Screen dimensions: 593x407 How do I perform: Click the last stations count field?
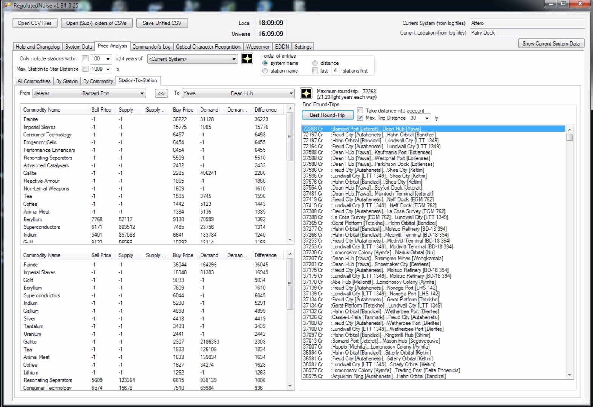pyautogui.click(x=335, y=70)
